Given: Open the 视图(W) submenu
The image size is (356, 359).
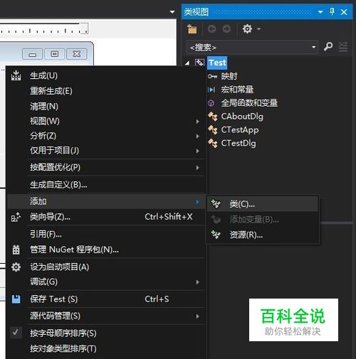Looking at the screenshot, I should click(106, 121).
